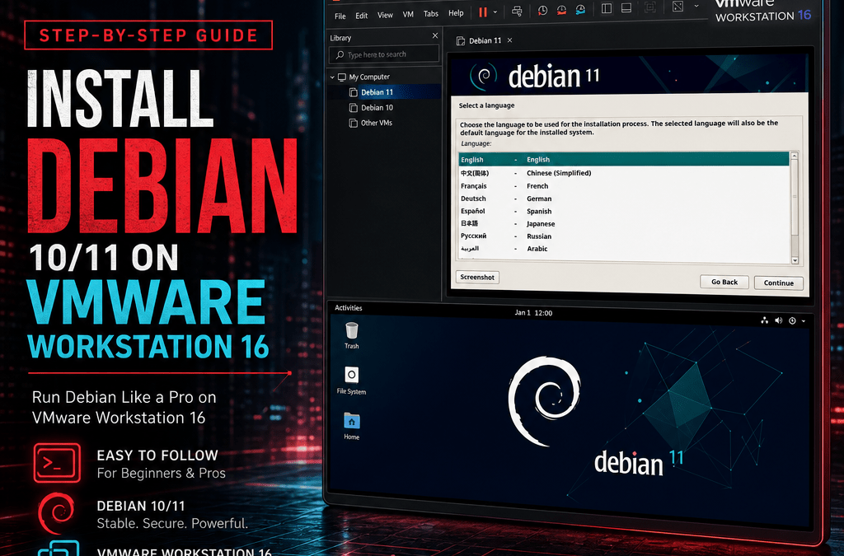Open the Trash desktop icon
Viewport: 844px width, 556px height.
click(351, 335)
